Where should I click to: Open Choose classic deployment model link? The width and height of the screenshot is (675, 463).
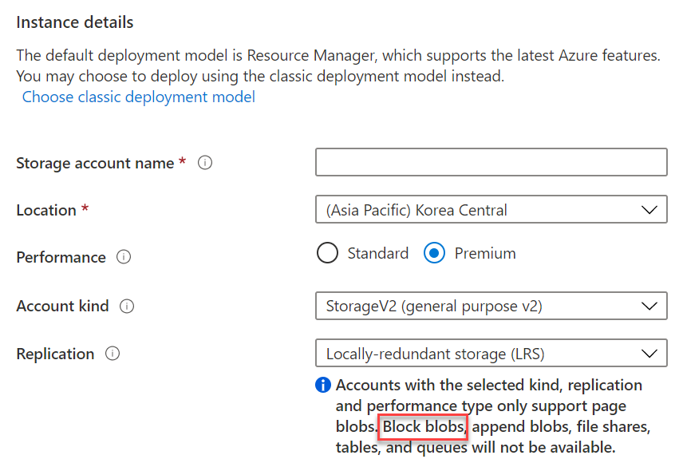(x=139, y=97)
